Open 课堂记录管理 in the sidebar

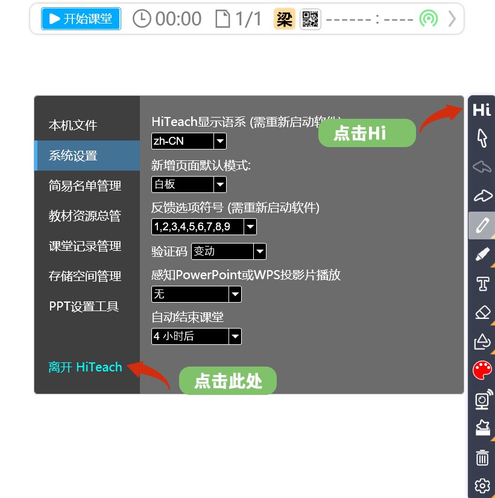pos(85,247)
